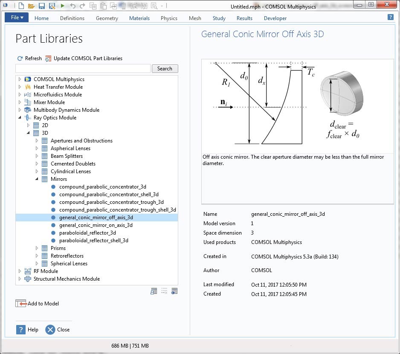Select paraboloidal_reflector_3d part
Screen dimensions: 400x354
pyautogui.click(x=87, y=233)
